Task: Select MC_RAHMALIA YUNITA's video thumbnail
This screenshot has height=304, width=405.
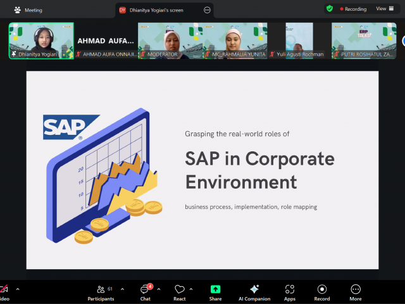Action: (235, 41)
